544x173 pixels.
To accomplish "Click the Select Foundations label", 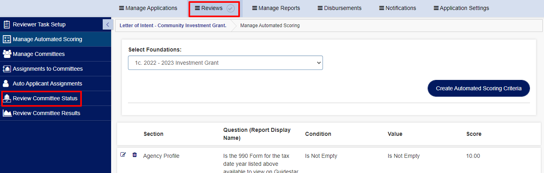I will 155,50.
